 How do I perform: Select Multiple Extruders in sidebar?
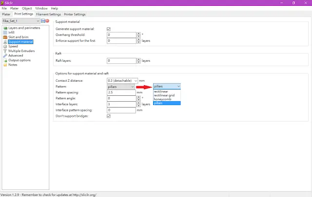click(21, 51)
